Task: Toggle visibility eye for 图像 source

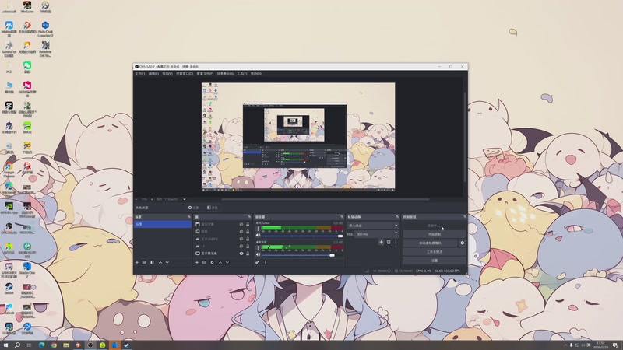Action: [241, 231]
